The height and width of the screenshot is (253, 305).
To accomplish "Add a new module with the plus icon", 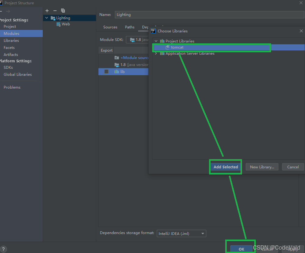I will [x=47, y=11].
